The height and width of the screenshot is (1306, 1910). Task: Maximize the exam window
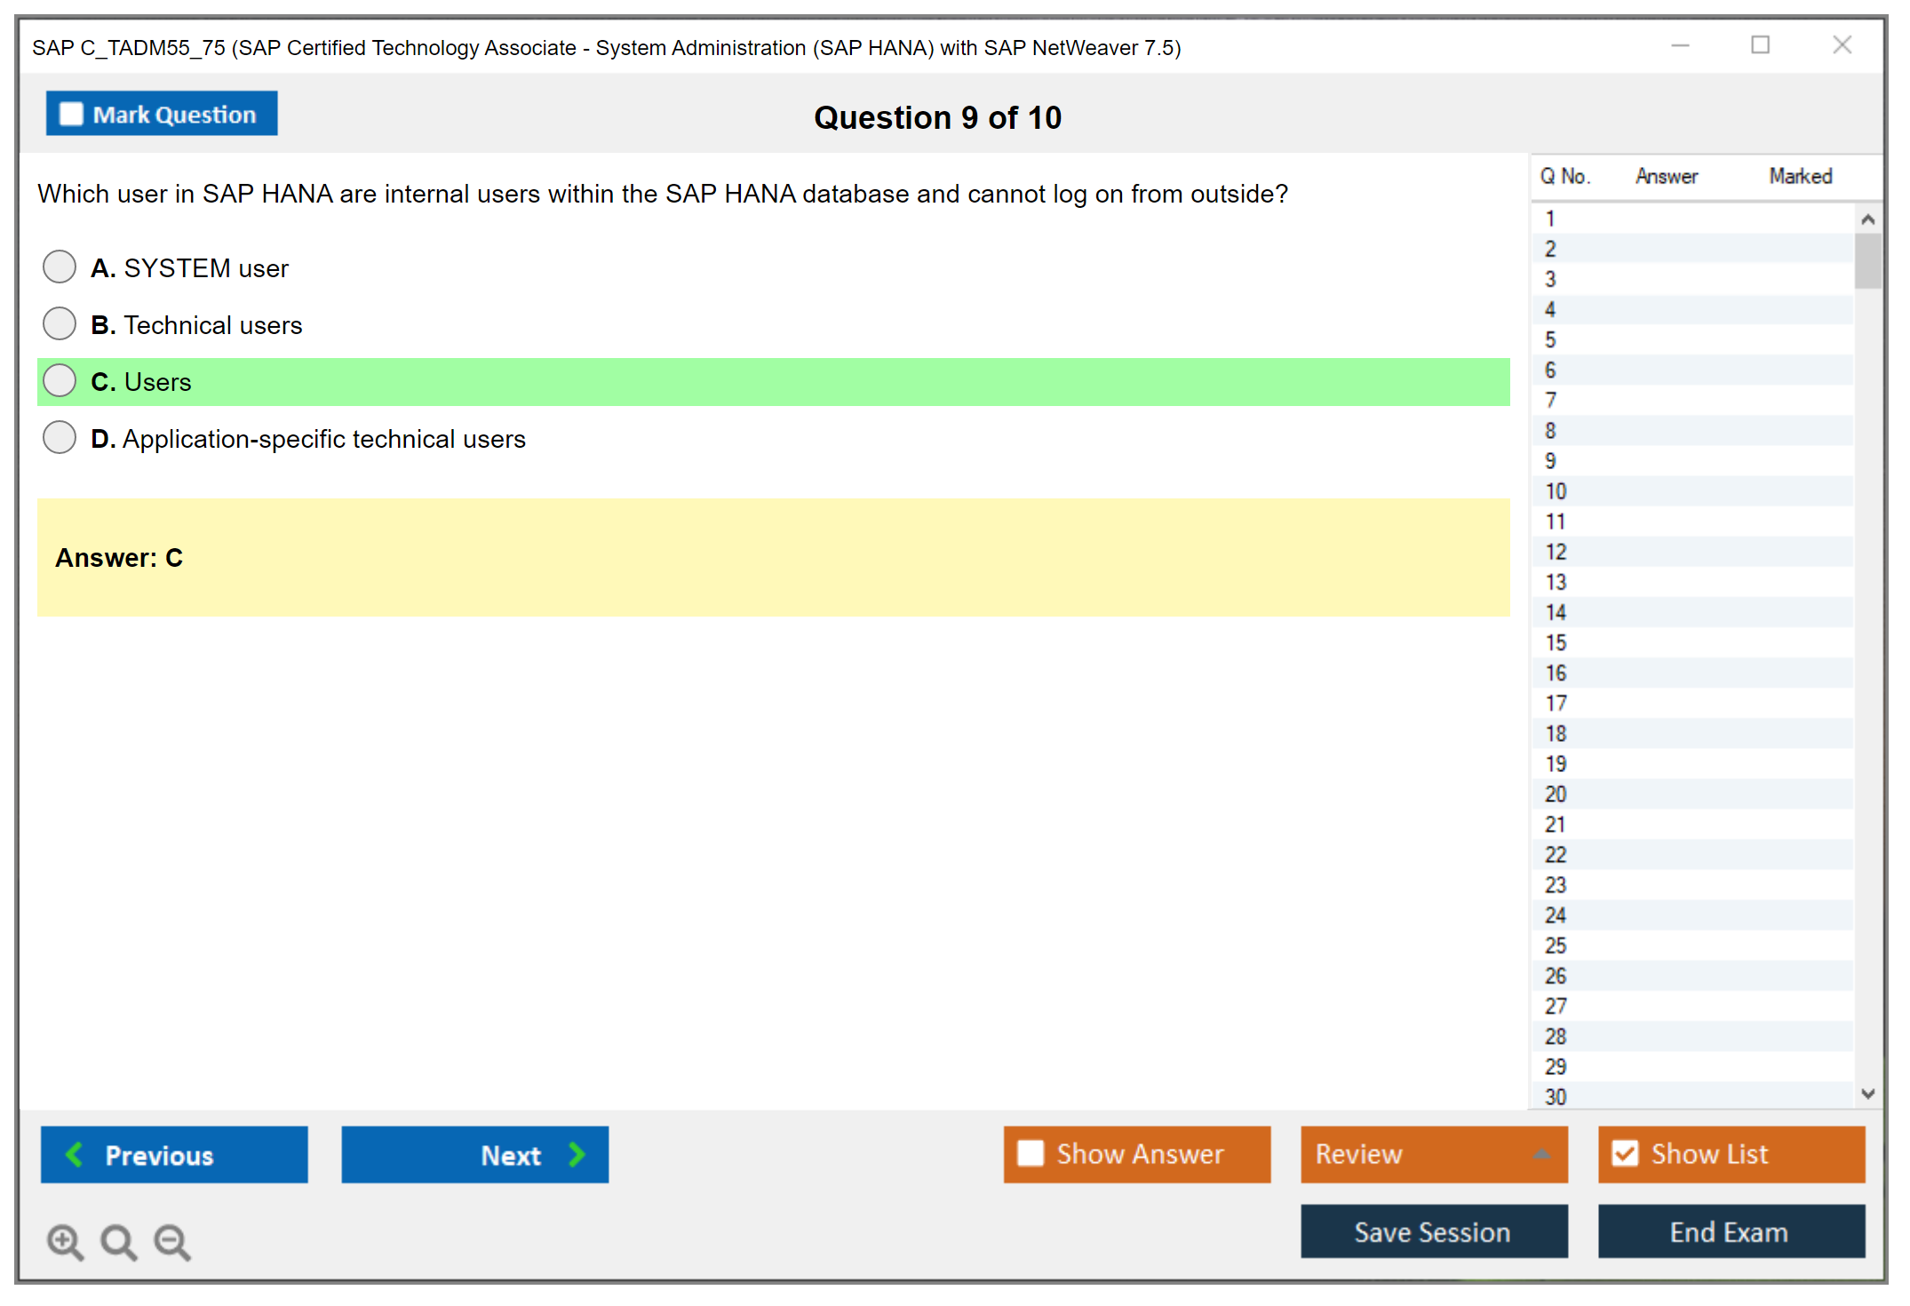coord(1760,45)
